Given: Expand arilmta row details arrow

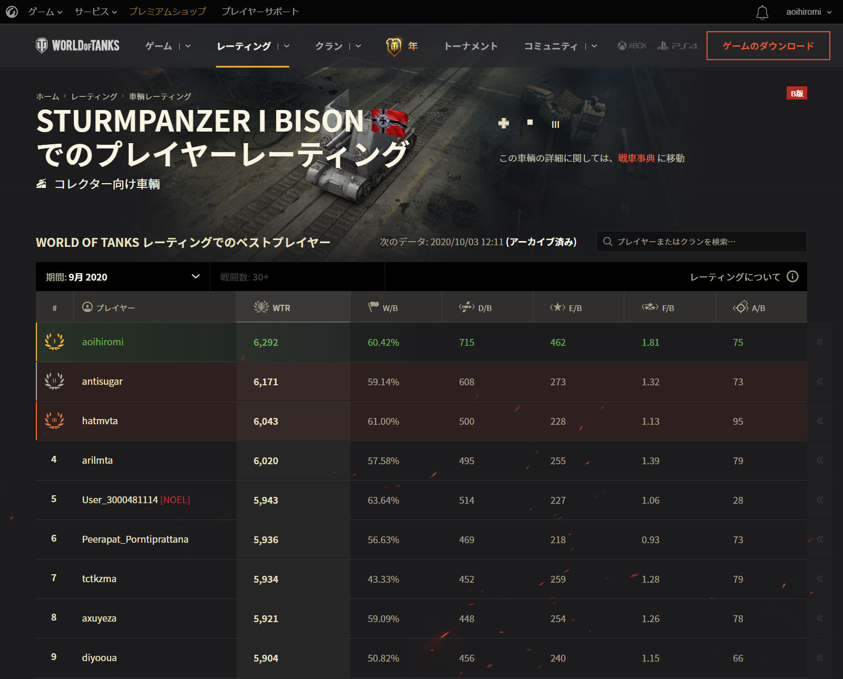Looking at the screenshot, I should tap(820, 461).
